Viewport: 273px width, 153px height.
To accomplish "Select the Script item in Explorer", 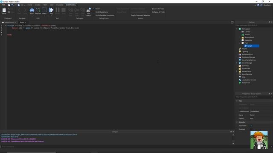I will click(x=252, y=46).
